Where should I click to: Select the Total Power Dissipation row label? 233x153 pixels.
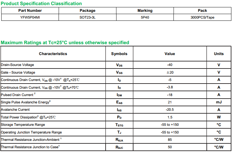pyautogui.click(x=28, y=117)
